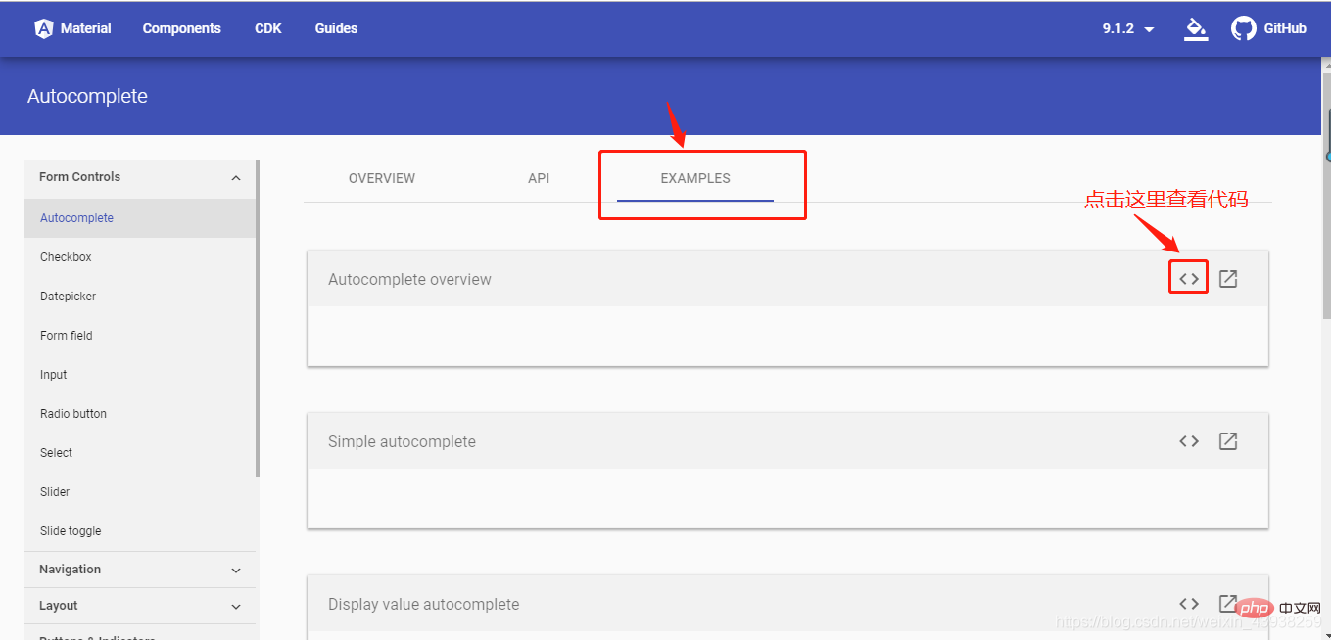Open Autocomplete overview example in StackBlitz
The height and width of the screenshot is (640, 1331).
(x=1228, y=279)
